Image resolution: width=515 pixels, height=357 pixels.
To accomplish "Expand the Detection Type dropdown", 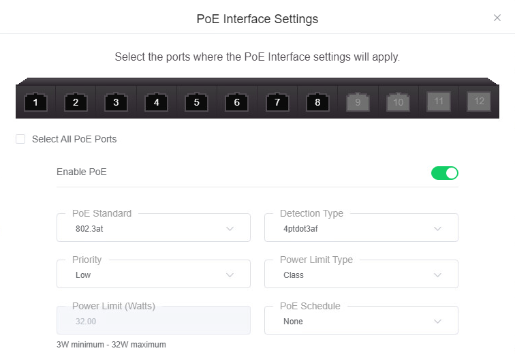I will 361,228.
